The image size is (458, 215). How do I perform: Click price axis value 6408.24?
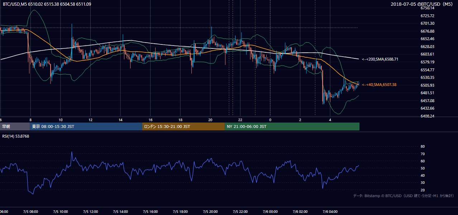(428, 116)
